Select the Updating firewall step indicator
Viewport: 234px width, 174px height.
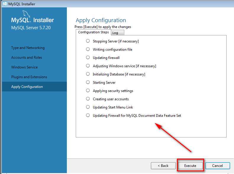pos(88,58)
